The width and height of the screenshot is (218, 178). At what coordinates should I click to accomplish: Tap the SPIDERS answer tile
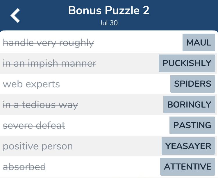click(x=193, y=84)
